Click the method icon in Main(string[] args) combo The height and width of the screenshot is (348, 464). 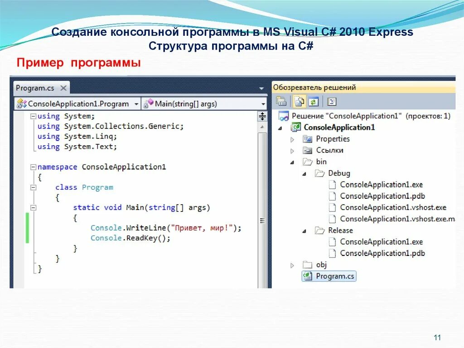[148, 103]
